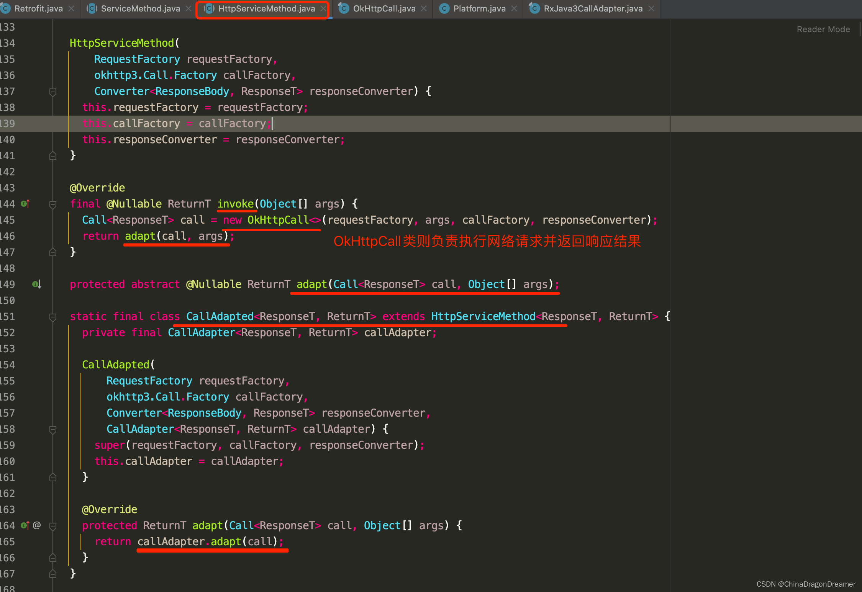Switch to the Retrofit.java tab
Image resolution: width=862 pixels, height=592 pixels.
tap(38, 8)
